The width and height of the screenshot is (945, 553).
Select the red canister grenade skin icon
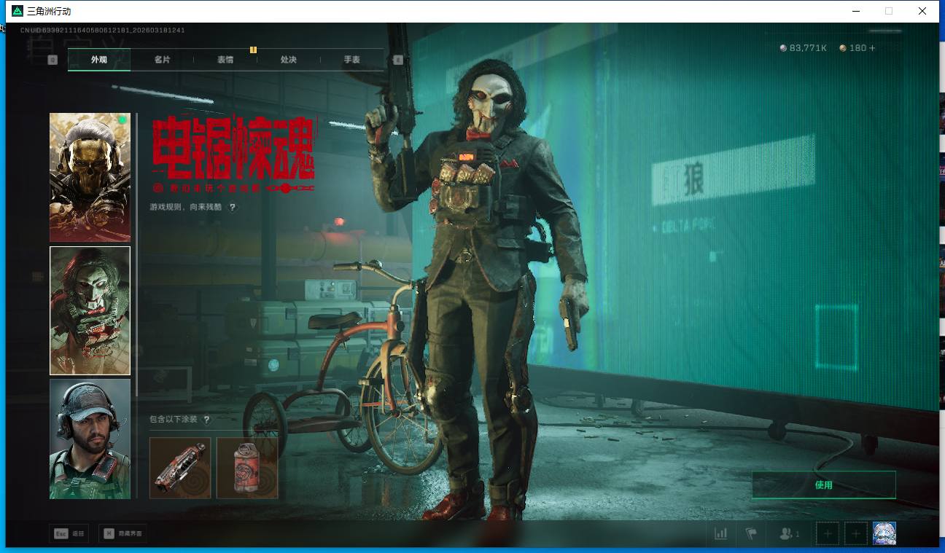(x=247, y=468)
